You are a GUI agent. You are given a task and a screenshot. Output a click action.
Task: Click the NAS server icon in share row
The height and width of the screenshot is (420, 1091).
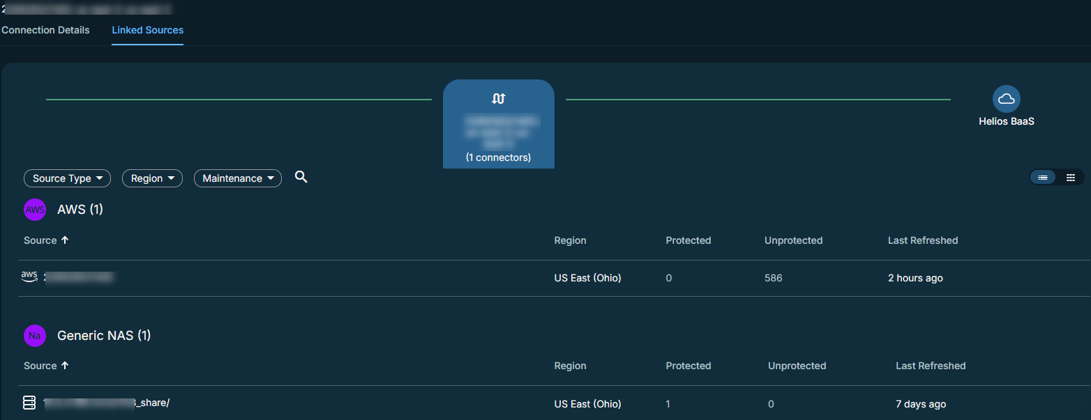pyautogui.click(x=29, y=403)
